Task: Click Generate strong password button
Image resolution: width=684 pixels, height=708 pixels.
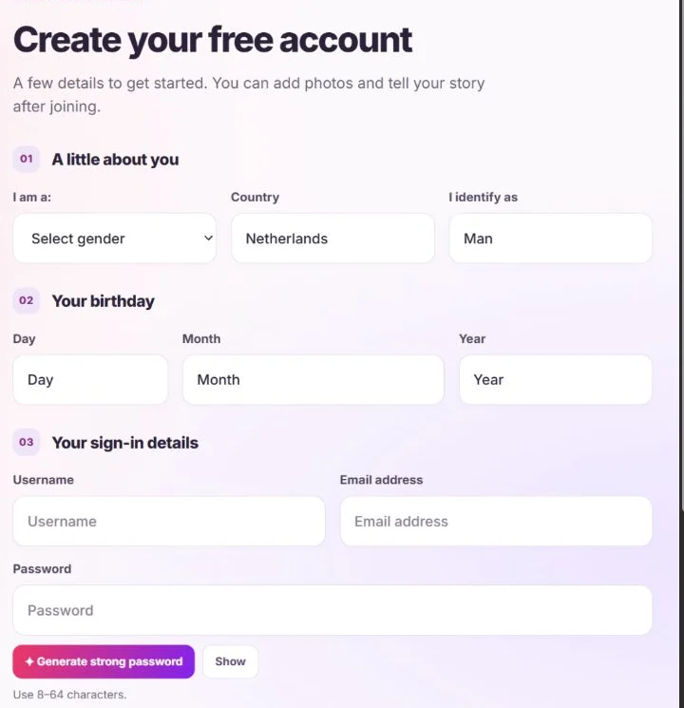Action: (x=104, y=661)
